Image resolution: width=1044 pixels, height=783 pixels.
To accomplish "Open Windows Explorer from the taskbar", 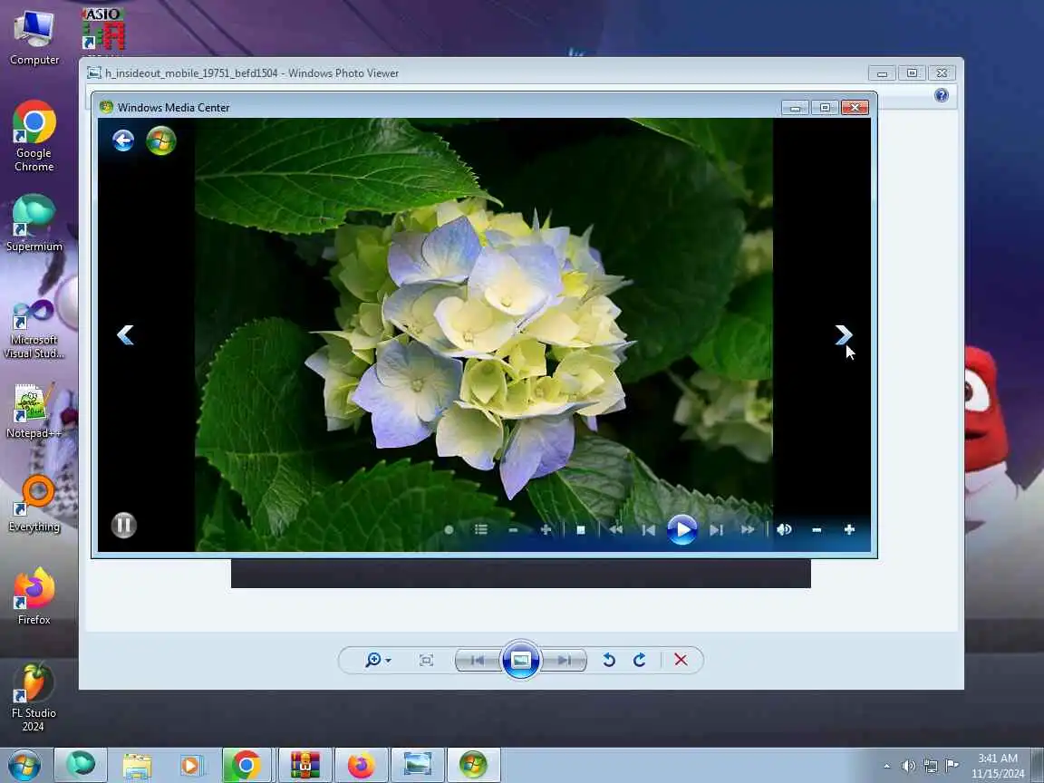I will pos(137,765).
